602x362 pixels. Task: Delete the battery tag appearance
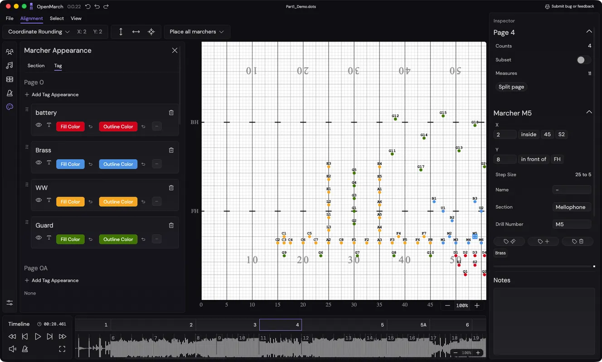171,113
